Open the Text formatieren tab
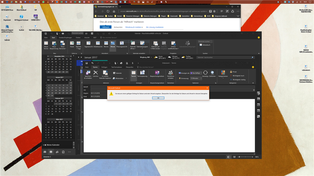Screen dimensions: 314x176 click(117, 67)
